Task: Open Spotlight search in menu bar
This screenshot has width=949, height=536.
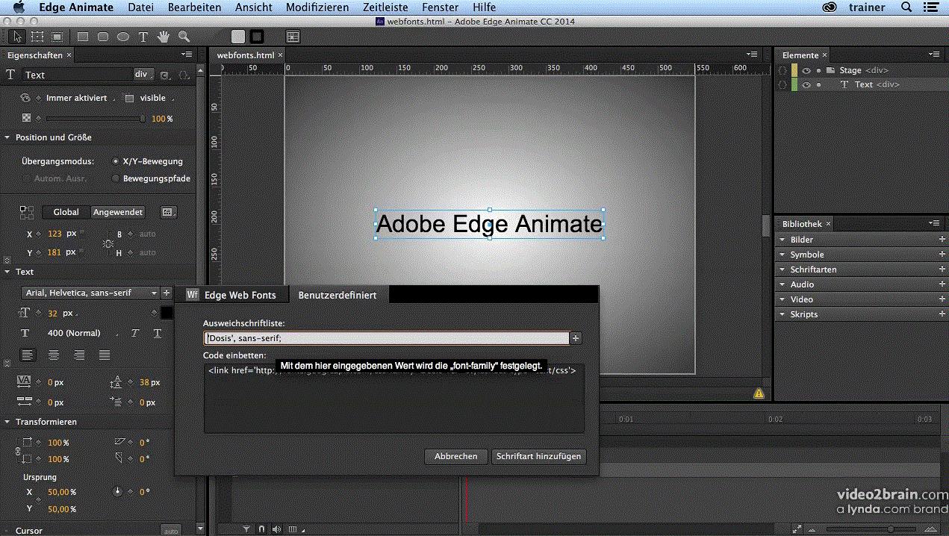Action: coord(906,7)
